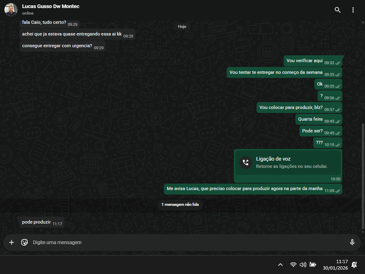
Task: Click the battery status icon
Action: 313,265
